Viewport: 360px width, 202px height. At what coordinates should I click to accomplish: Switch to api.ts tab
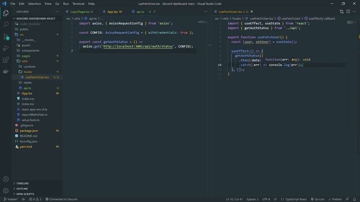click(140, 12)
